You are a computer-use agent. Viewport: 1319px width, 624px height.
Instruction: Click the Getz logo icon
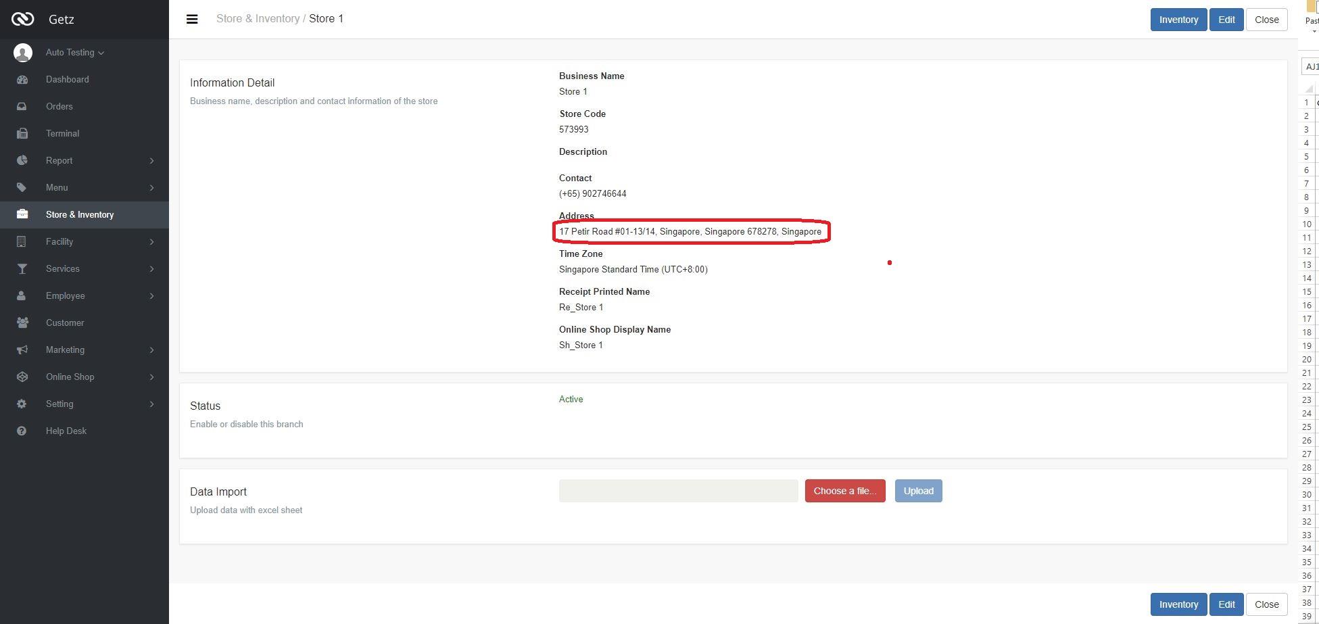[22, 19]
